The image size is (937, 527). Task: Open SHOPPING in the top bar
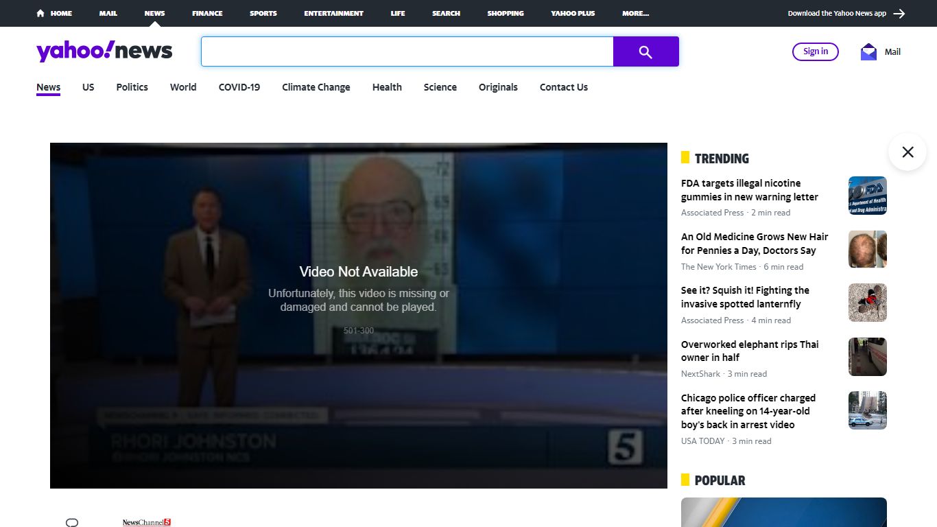tap(506, 13)
